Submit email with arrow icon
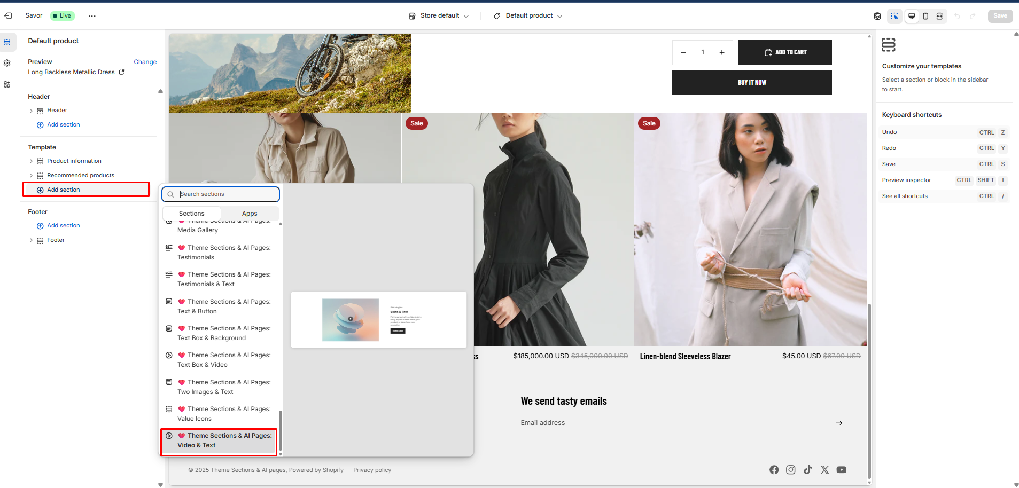1019x488 pixels. click(839, 423)
